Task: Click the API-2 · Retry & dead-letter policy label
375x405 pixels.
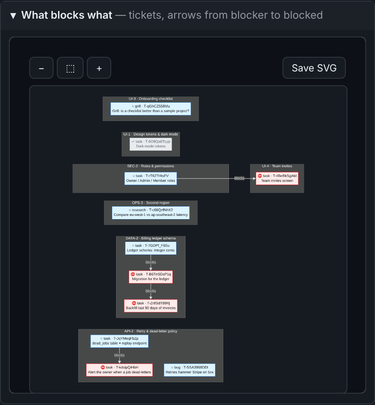Action: (151, 331)
